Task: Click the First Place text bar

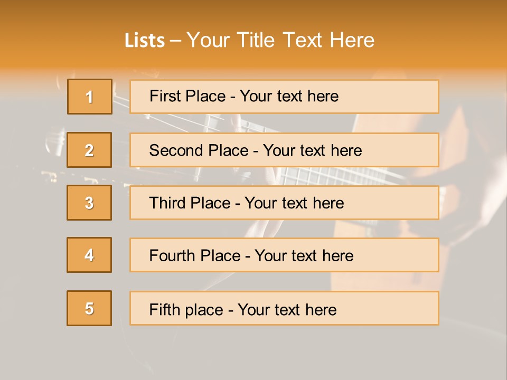Action: [x=284, y=97]
